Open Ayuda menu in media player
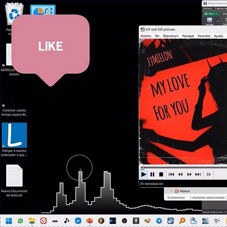 pyautogui.click(x=218, y=36)
